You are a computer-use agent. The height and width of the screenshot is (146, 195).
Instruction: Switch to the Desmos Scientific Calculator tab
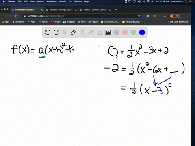pos(95,10)
